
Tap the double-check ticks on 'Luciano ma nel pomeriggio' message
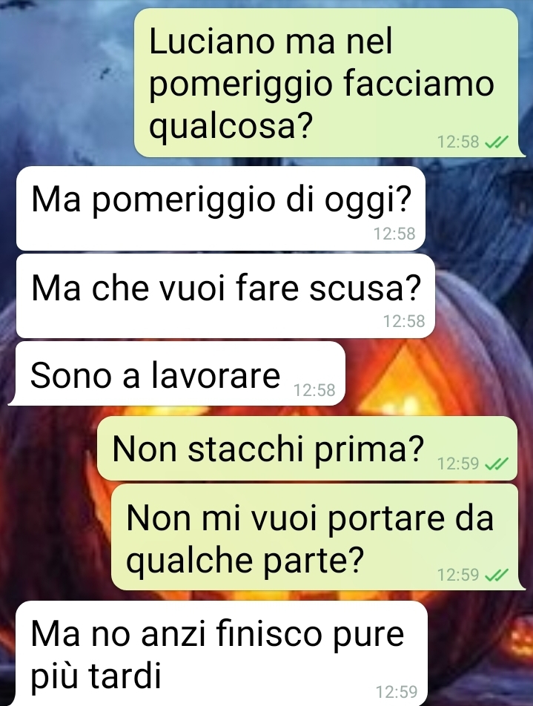coord(497,142)
